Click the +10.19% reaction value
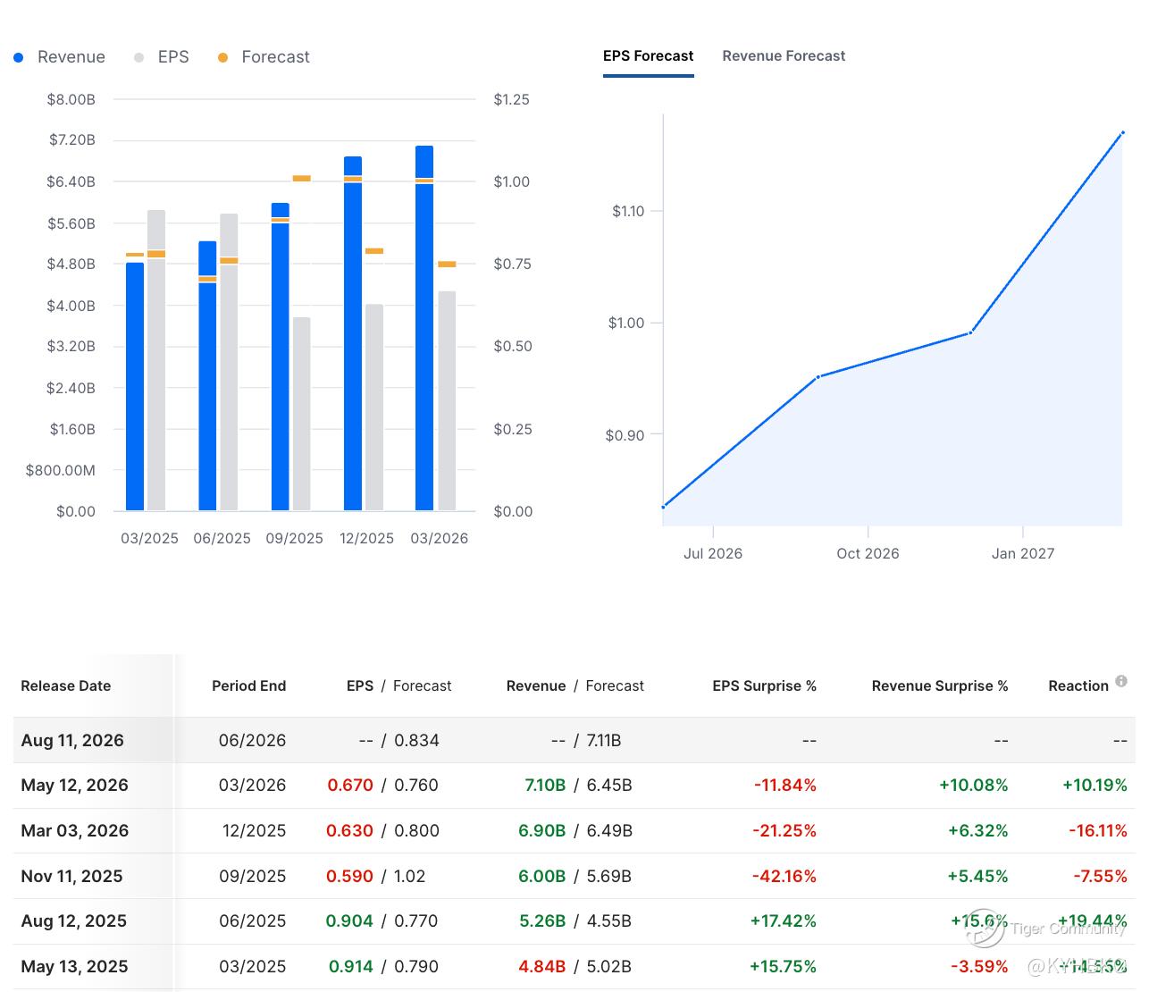Image resolution: width=1149 pixels, height=992 pixels. 1094,785
